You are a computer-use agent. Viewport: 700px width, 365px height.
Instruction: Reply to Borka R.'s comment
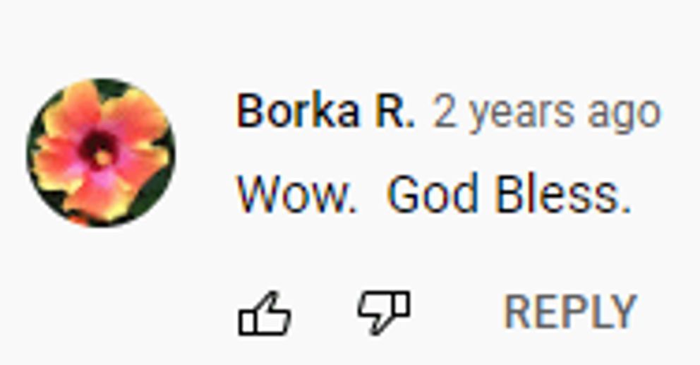[x=570, y=312]
